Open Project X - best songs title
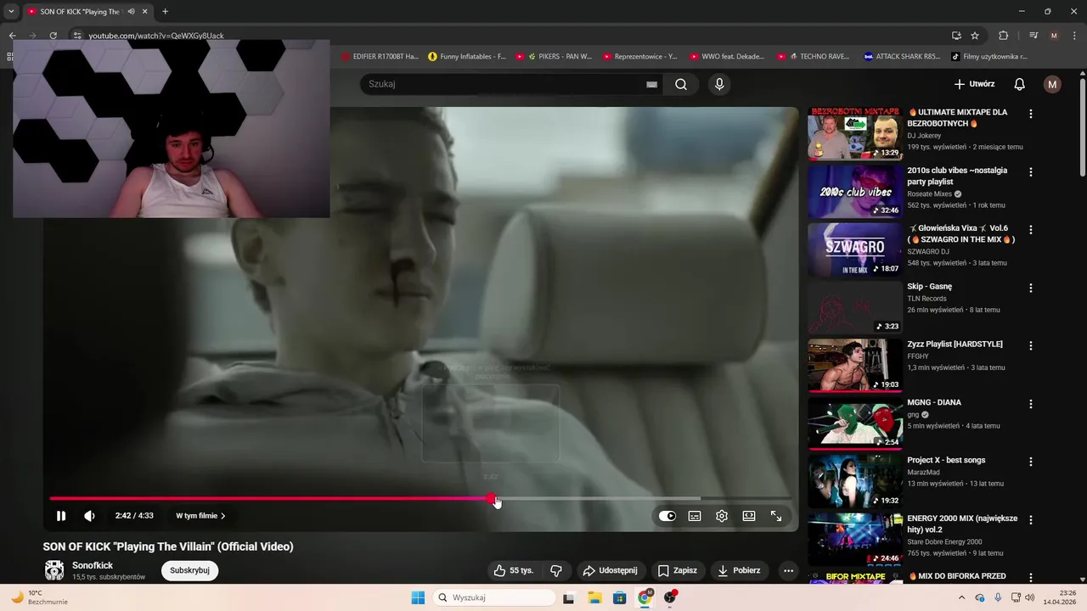The width and height of the screenshot is (1087, 611). (946, 460)
